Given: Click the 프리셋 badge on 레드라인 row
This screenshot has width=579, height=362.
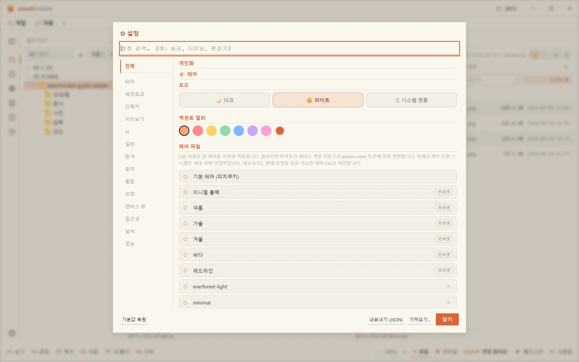Looking at the screenshot, I should [444, 270].
